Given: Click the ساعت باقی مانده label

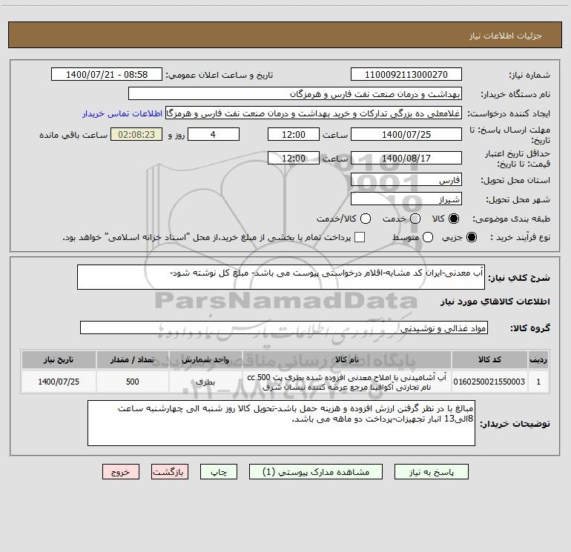Looking at the screenshot, I should pos(73,135).
